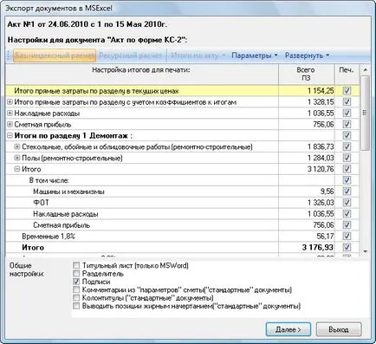Expand the top-level Сметная прибыль row
376x344 pixels.
[10, 125]
